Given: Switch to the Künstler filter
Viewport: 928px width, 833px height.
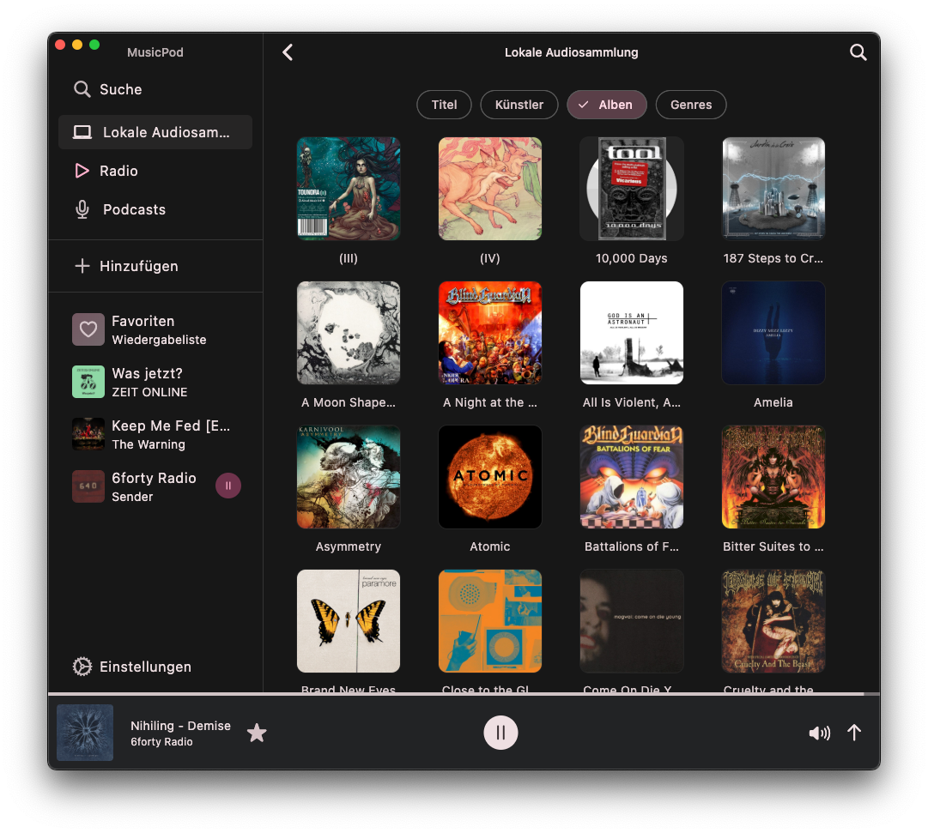Looking at the screenshot, I should [x=519, y=105].
